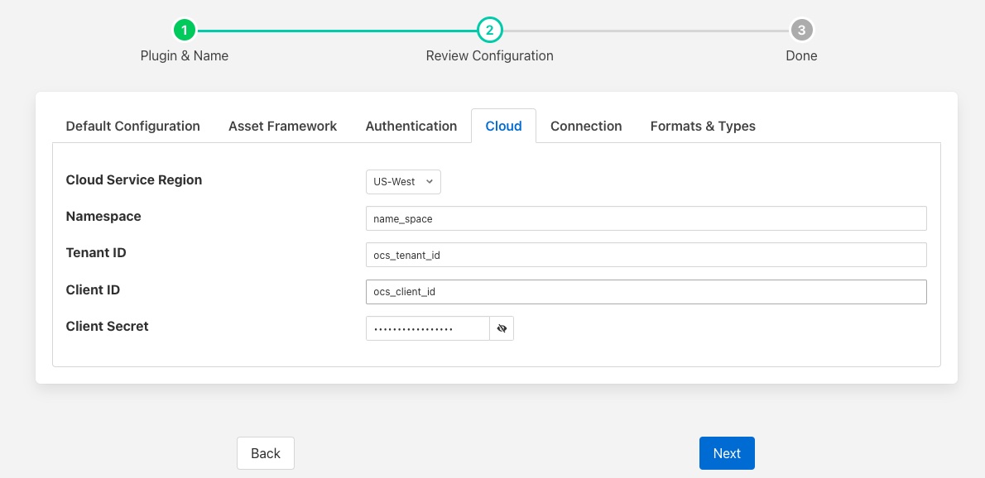The height and width of the screenshot is (478, 985).
Task: Go to the Connection tab
Action: point(586,127)
